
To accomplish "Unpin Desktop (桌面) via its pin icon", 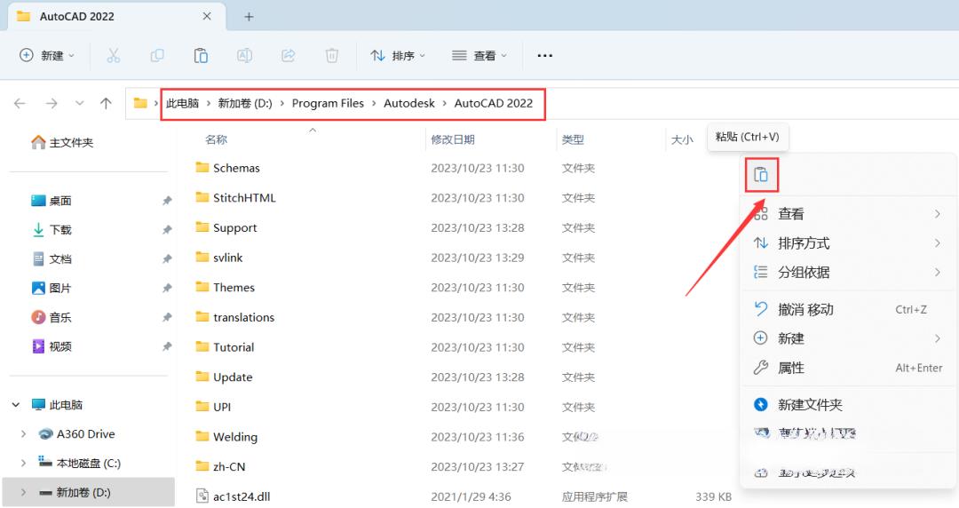I will click(x=166, y=201).
